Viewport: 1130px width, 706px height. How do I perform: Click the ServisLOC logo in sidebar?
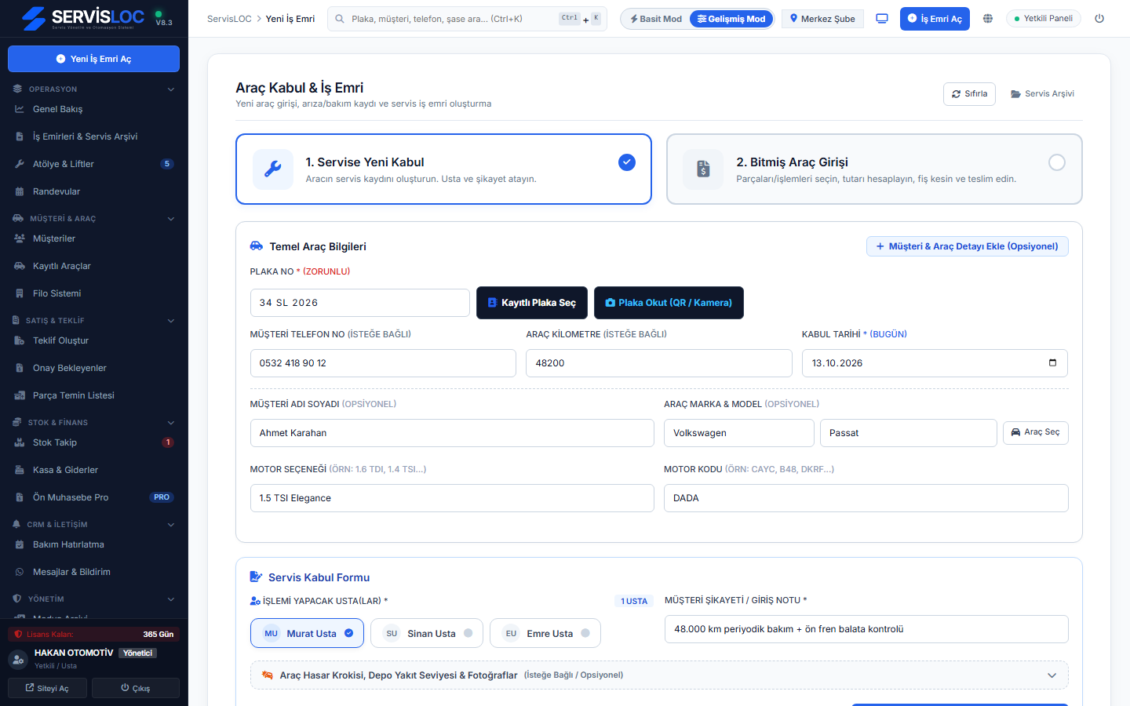coord(83,18)
